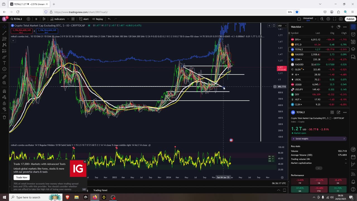The image size is (357, 201).
Task: Click the Publish button
Action: (x=350, y=19)
